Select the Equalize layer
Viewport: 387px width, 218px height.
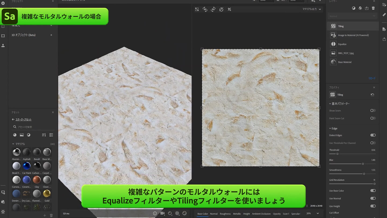coord(352,44)
